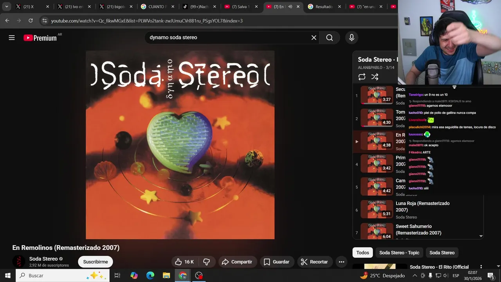Open playlist thumbnail with 3:42 duration
The height and width of the screenshot is (282, 501).
377,163
